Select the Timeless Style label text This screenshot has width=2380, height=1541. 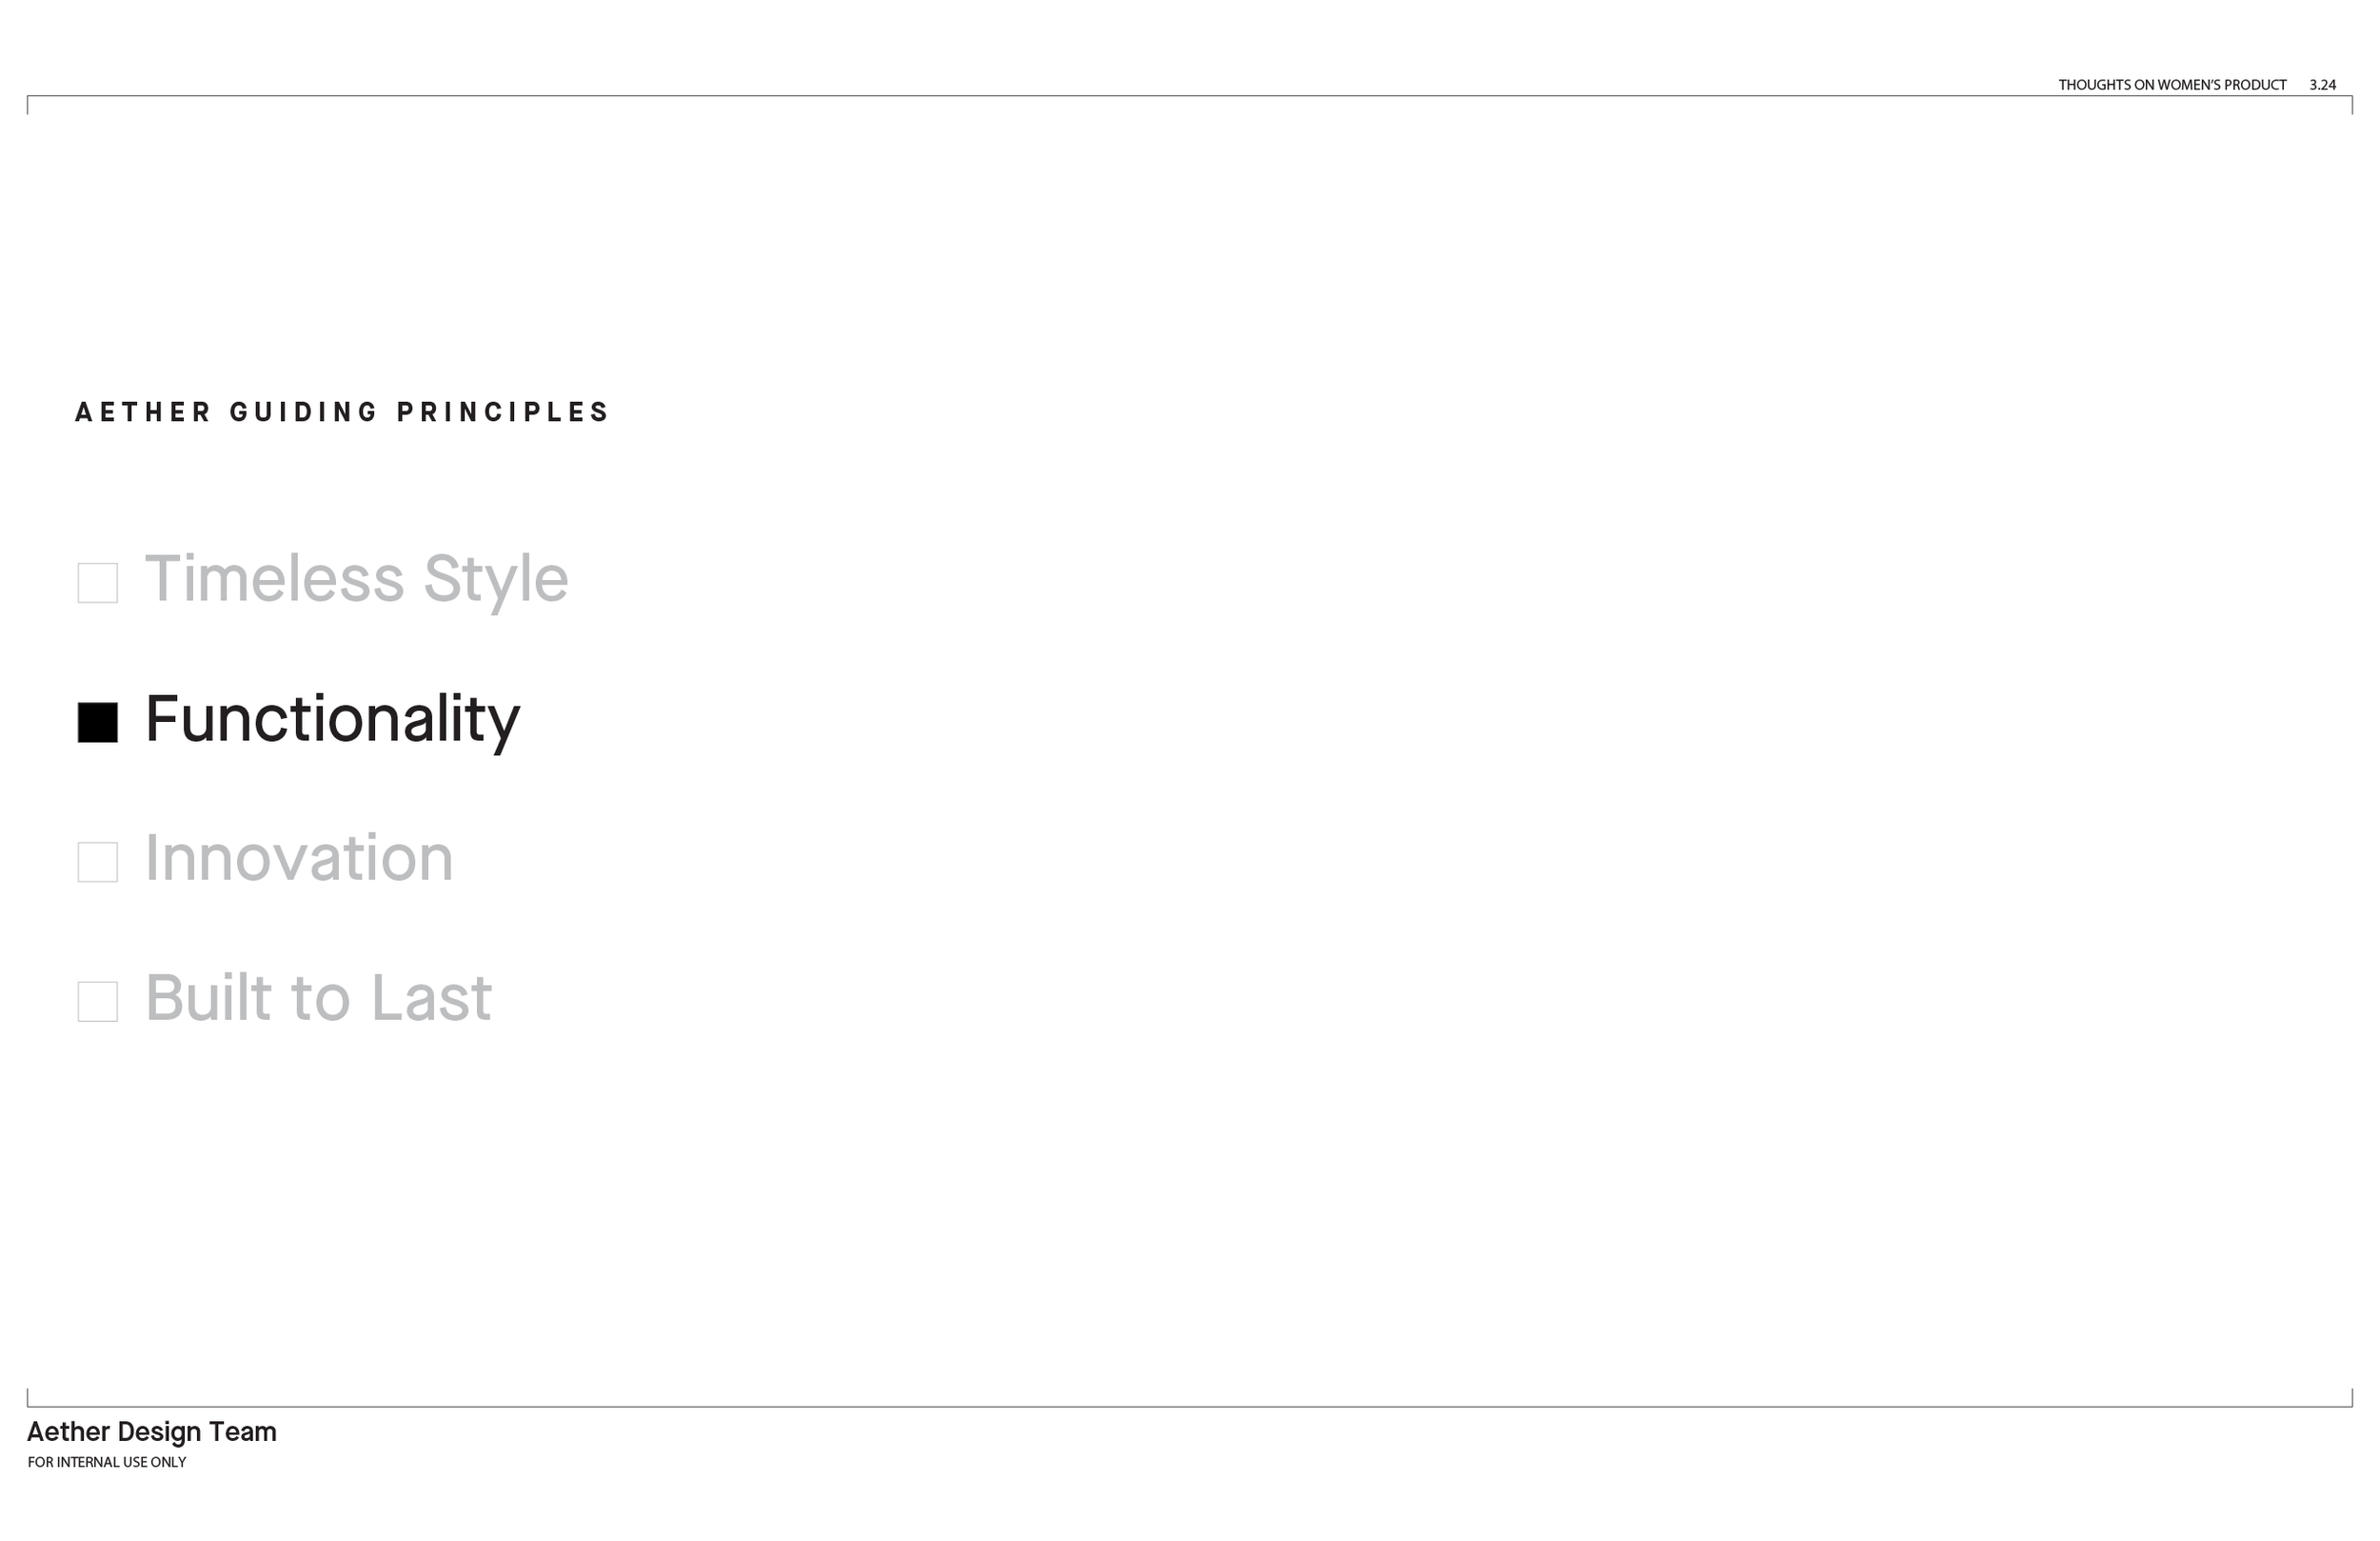[357, 580]
